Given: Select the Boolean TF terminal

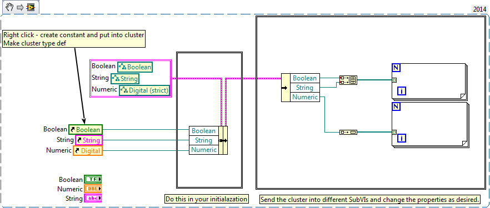Looking at the screenshot, I should coord(93,179).
